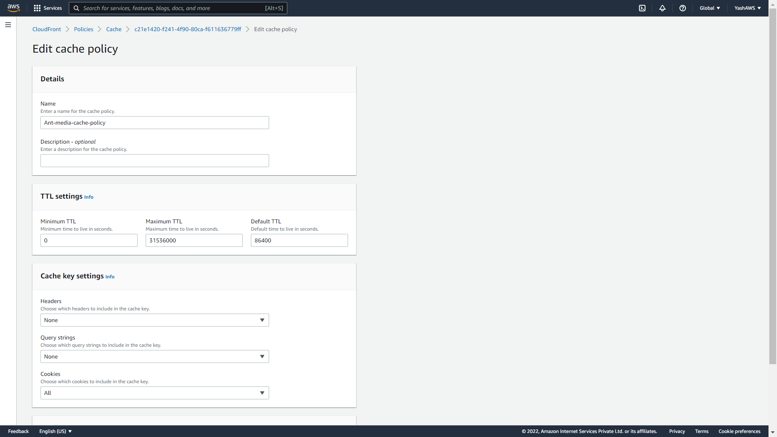Open the Privacy footer link
Screen dimensions: 777x437
point(677,431)
